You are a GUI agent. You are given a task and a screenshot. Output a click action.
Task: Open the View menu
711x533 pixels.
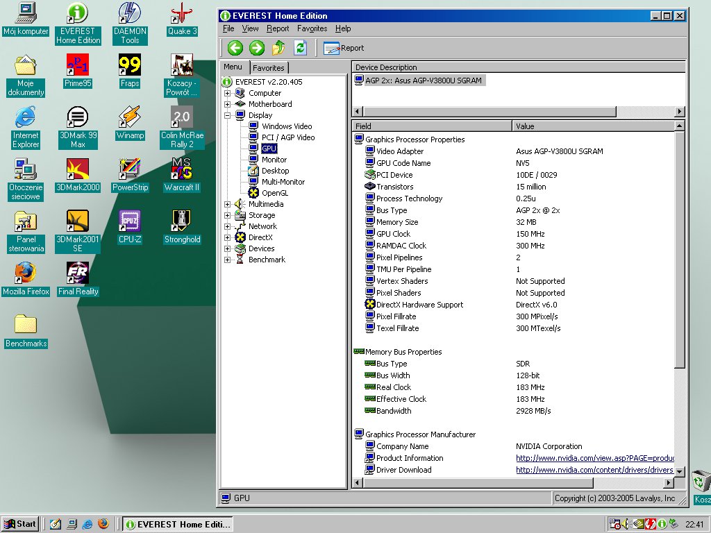tap(250, 28)
